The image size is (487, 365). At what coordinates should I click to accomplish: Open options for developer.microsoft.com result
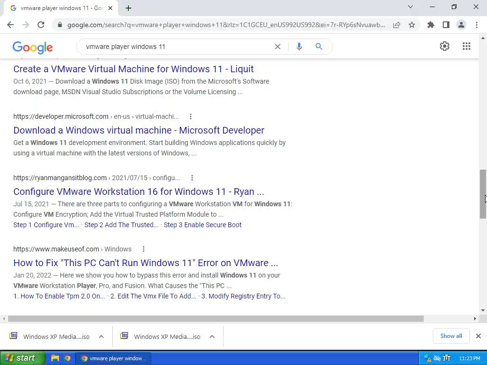pyautogui.click(x=191, y=117)
